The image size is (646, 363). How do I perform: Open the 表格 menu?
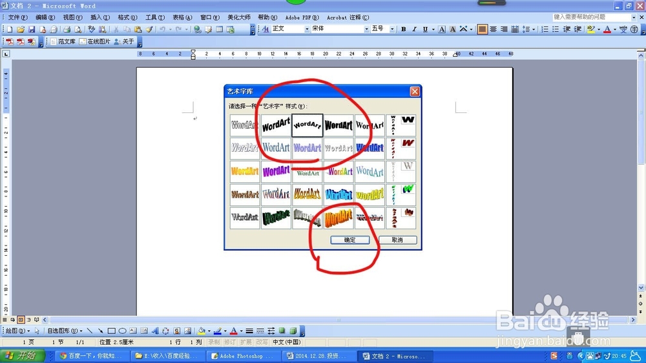coord(182,17)
